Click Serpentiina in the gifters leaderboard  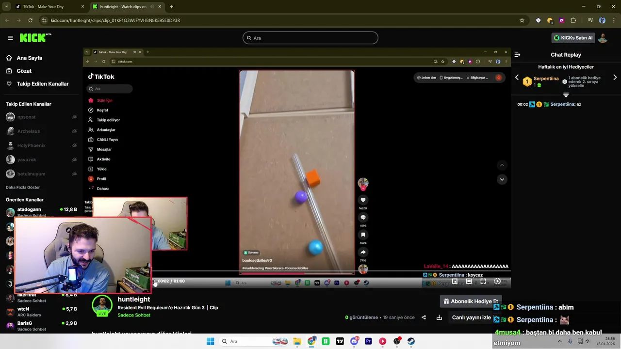click(x=546, y=79)
